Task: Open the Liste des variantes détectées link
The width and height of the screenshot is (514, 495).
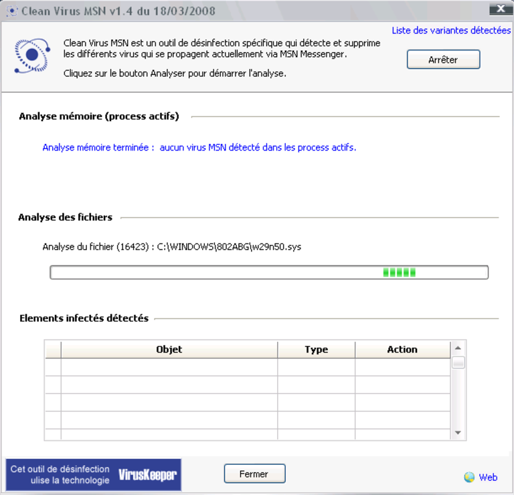Action: [451, 31]
